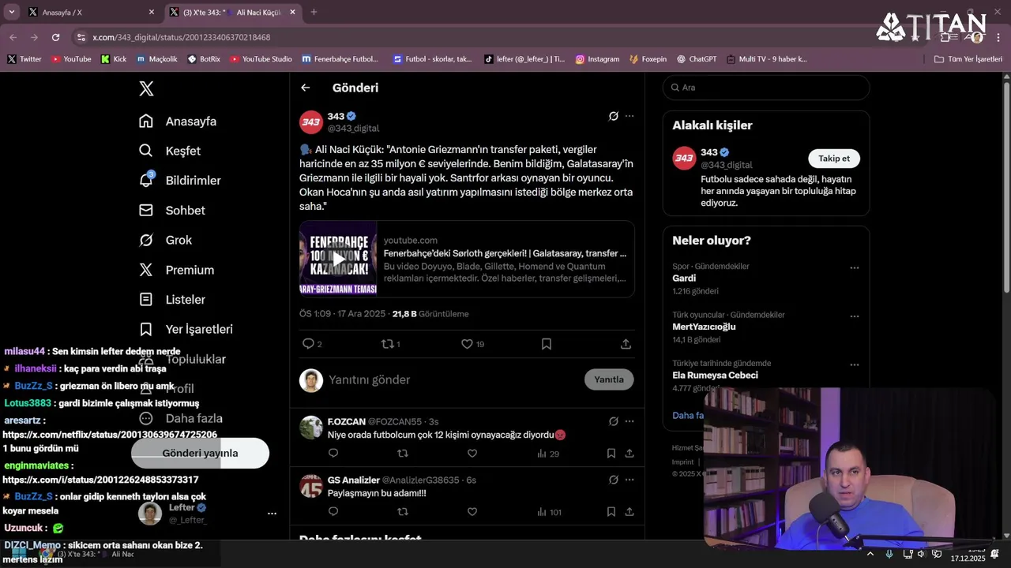Click the reply icon with 2 replies

coord(309,344)
